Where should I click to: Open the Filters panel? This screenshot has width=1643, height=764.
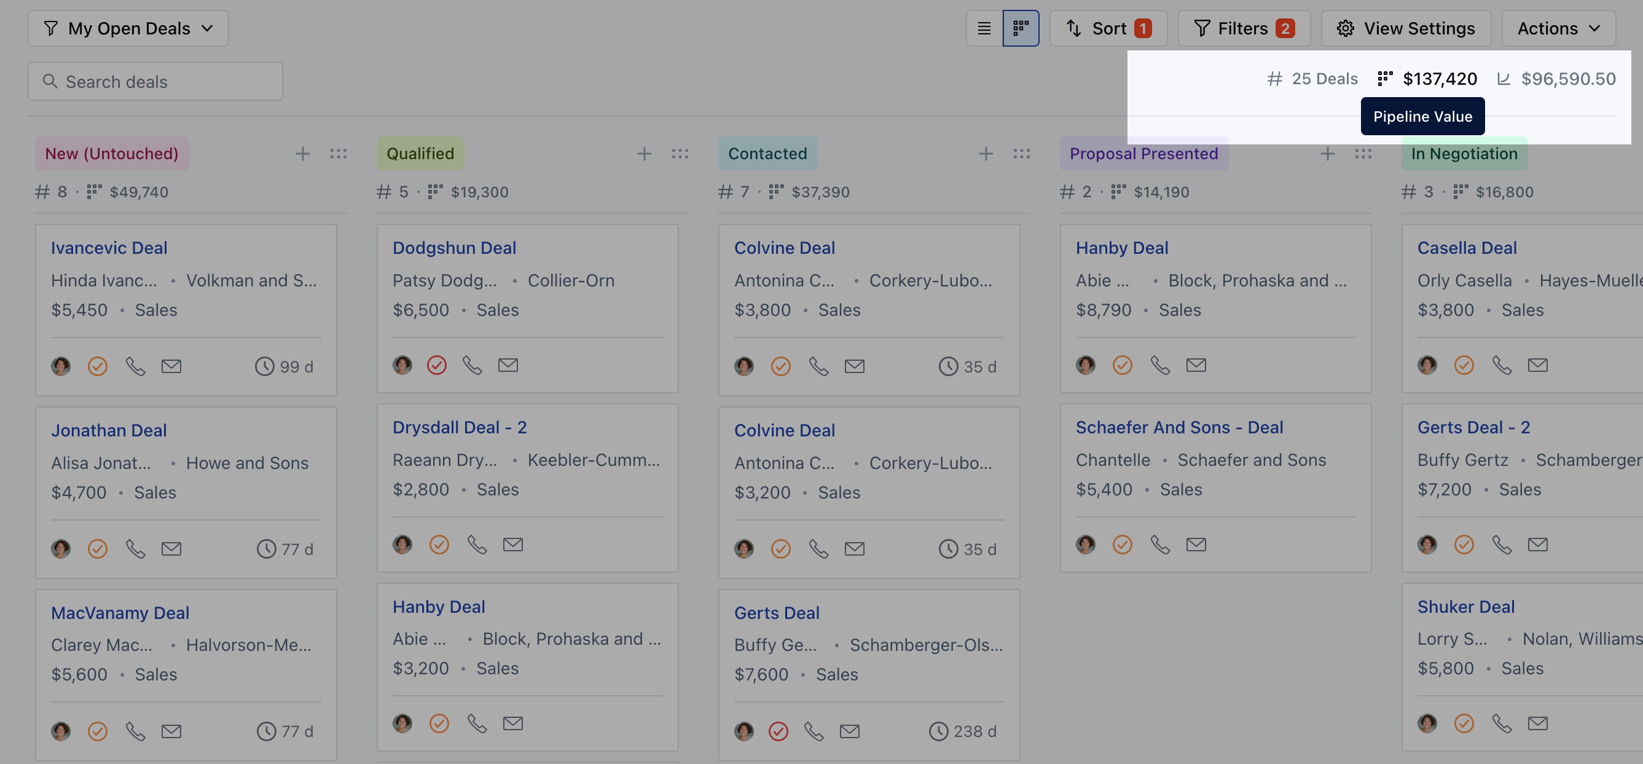(1244, 28)
